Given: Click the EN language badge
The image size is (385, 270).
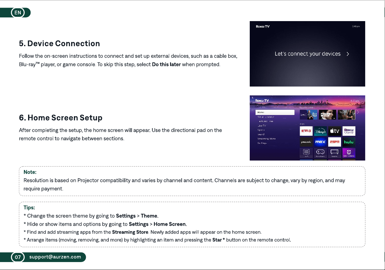Looking at the screenshot, I should pyautogui.click(x=18, y=13).
